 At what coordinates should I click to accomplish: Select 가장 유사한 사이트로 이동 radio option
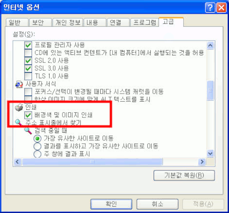[x=37, y=138]
